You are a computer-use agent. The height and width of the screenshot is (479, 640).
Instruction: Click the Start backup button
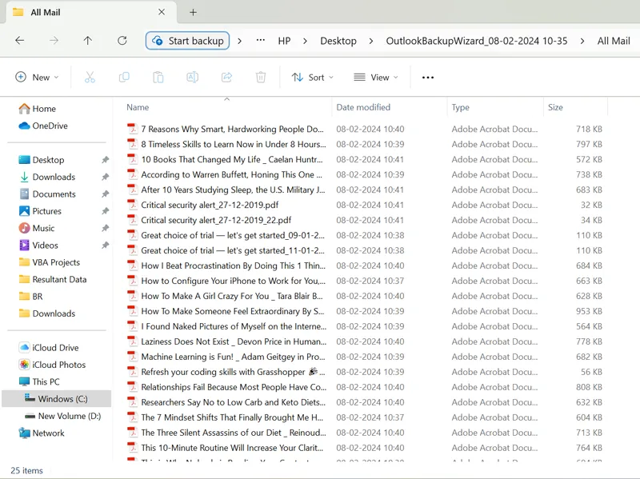(188, 41)
